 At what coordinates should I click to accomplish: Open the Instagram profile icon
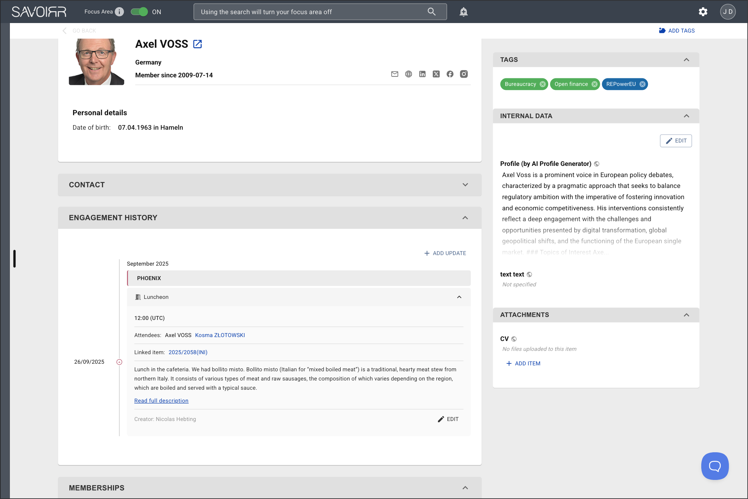464,74
